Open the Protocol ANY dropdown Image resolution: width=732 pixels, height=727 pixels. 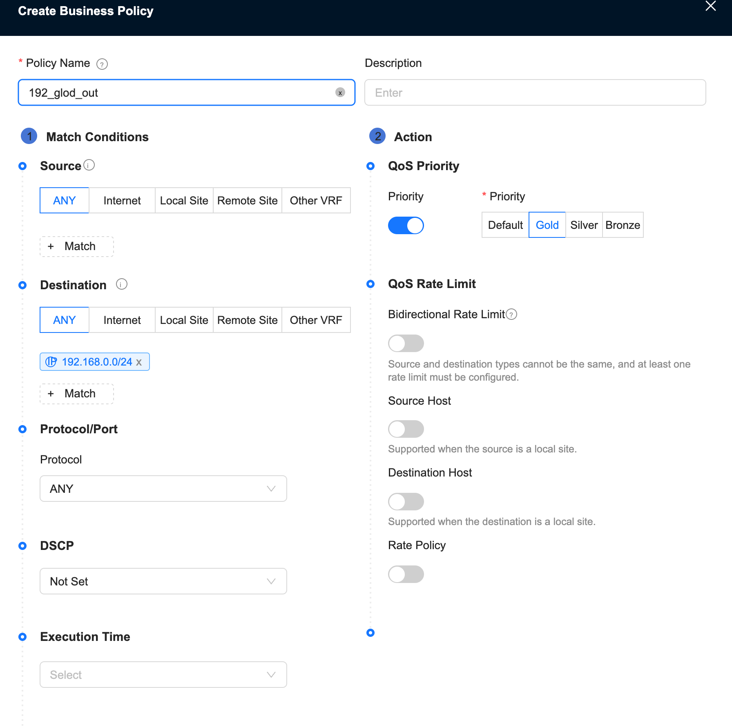tap(163, 488)
